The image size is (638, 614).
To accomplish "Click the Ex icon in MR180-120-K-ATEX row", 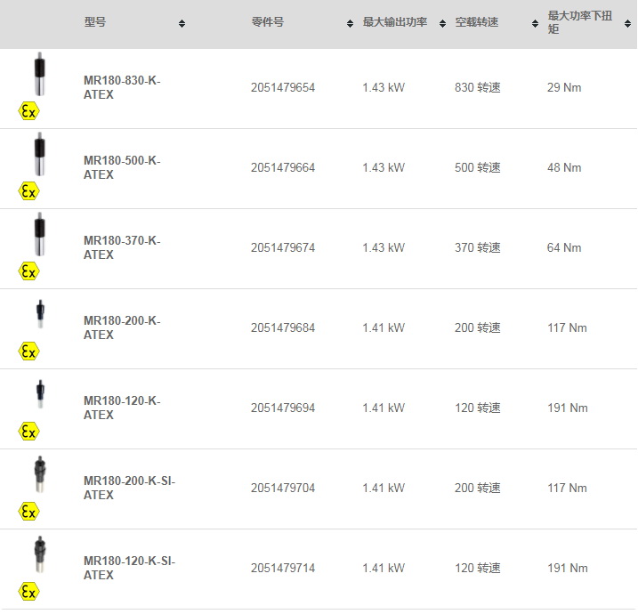I will [x=28, y=432].
